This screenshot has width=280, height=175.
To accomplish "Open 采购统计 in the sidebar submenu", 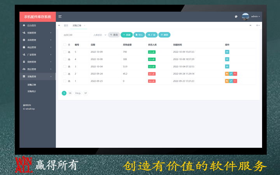I will [x=31, y=91].
